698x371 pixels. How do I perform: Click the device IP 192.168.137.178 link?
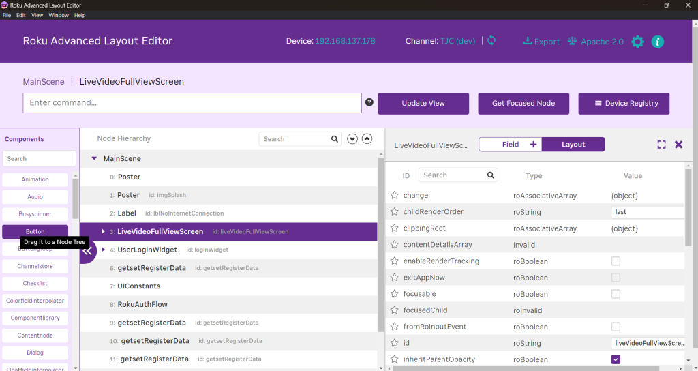(345, 41)
